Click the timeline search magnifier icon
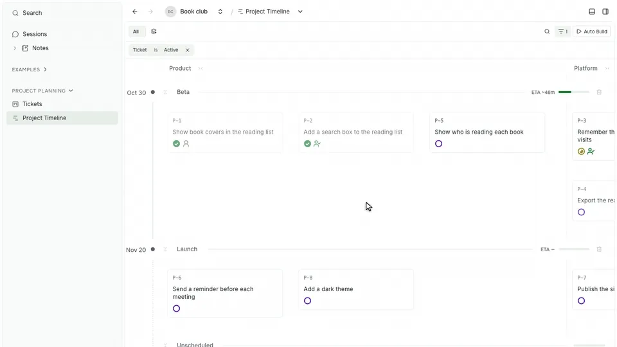Screen dimensions: 617x347 (x=547, y=31)
